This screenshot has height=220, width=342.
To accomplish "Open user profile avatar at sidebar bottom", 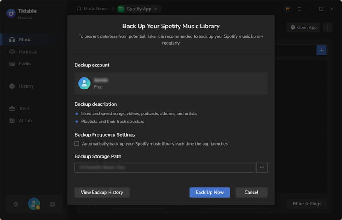I will [x=34, y=204].
